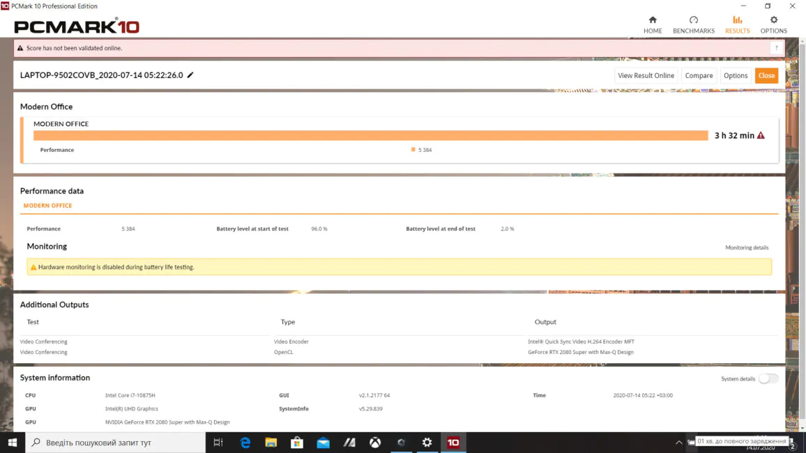Click the Windows search input box
This screenshot has height=453, width=806.
[x=116, y=443]
